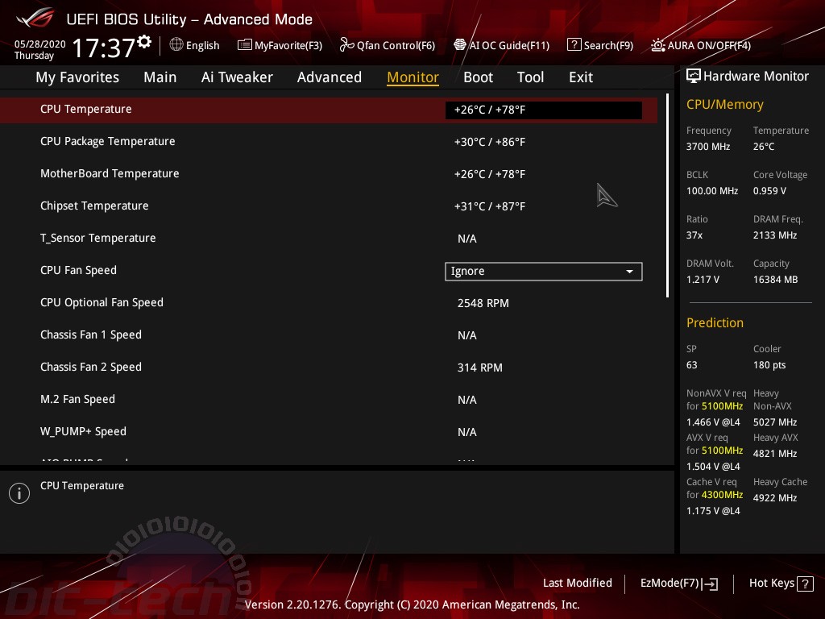This screenshot has width=825, height=619.
Task: Switch to EzMode(F7)
Action: 678,584
